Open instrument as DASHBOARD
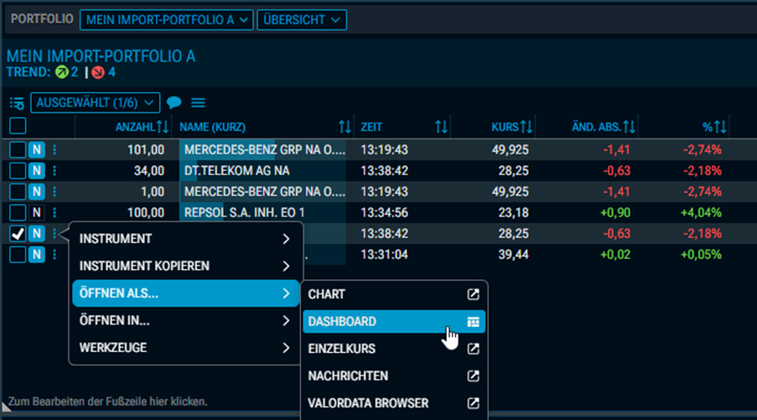This screenshot has height=420, width=757. pyautogui.click(x=394, y=322)
